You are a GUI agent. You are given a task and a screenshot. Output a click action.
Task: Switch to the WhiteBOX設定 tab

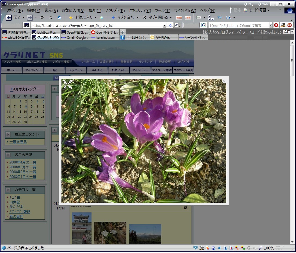(x=16, y=37)
